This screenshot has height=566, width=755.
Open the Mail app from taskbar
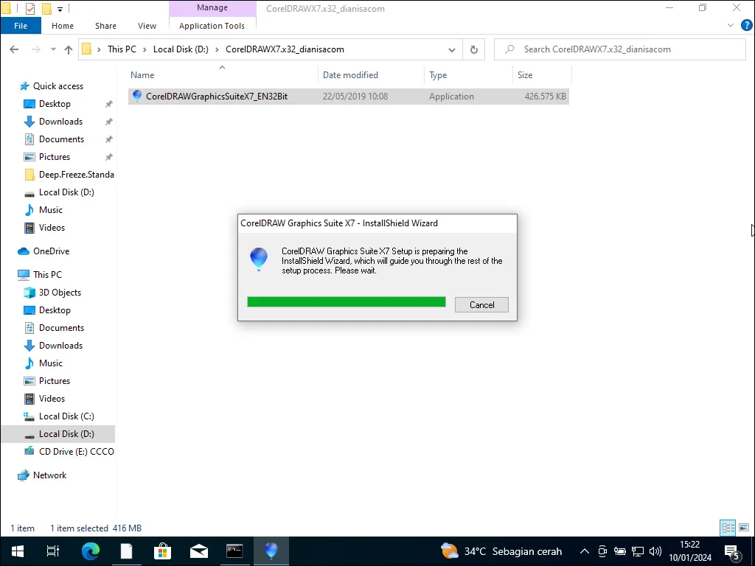click(198, 551)
